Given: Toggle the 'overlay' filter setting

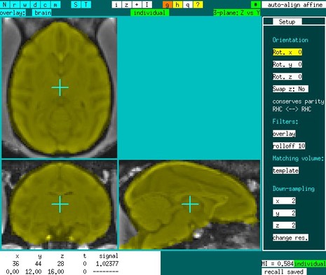Looking at the screenshot, I should click(284, 134).
